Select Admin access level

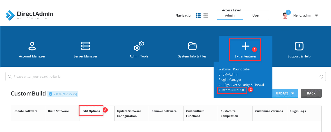coord(230,16)
